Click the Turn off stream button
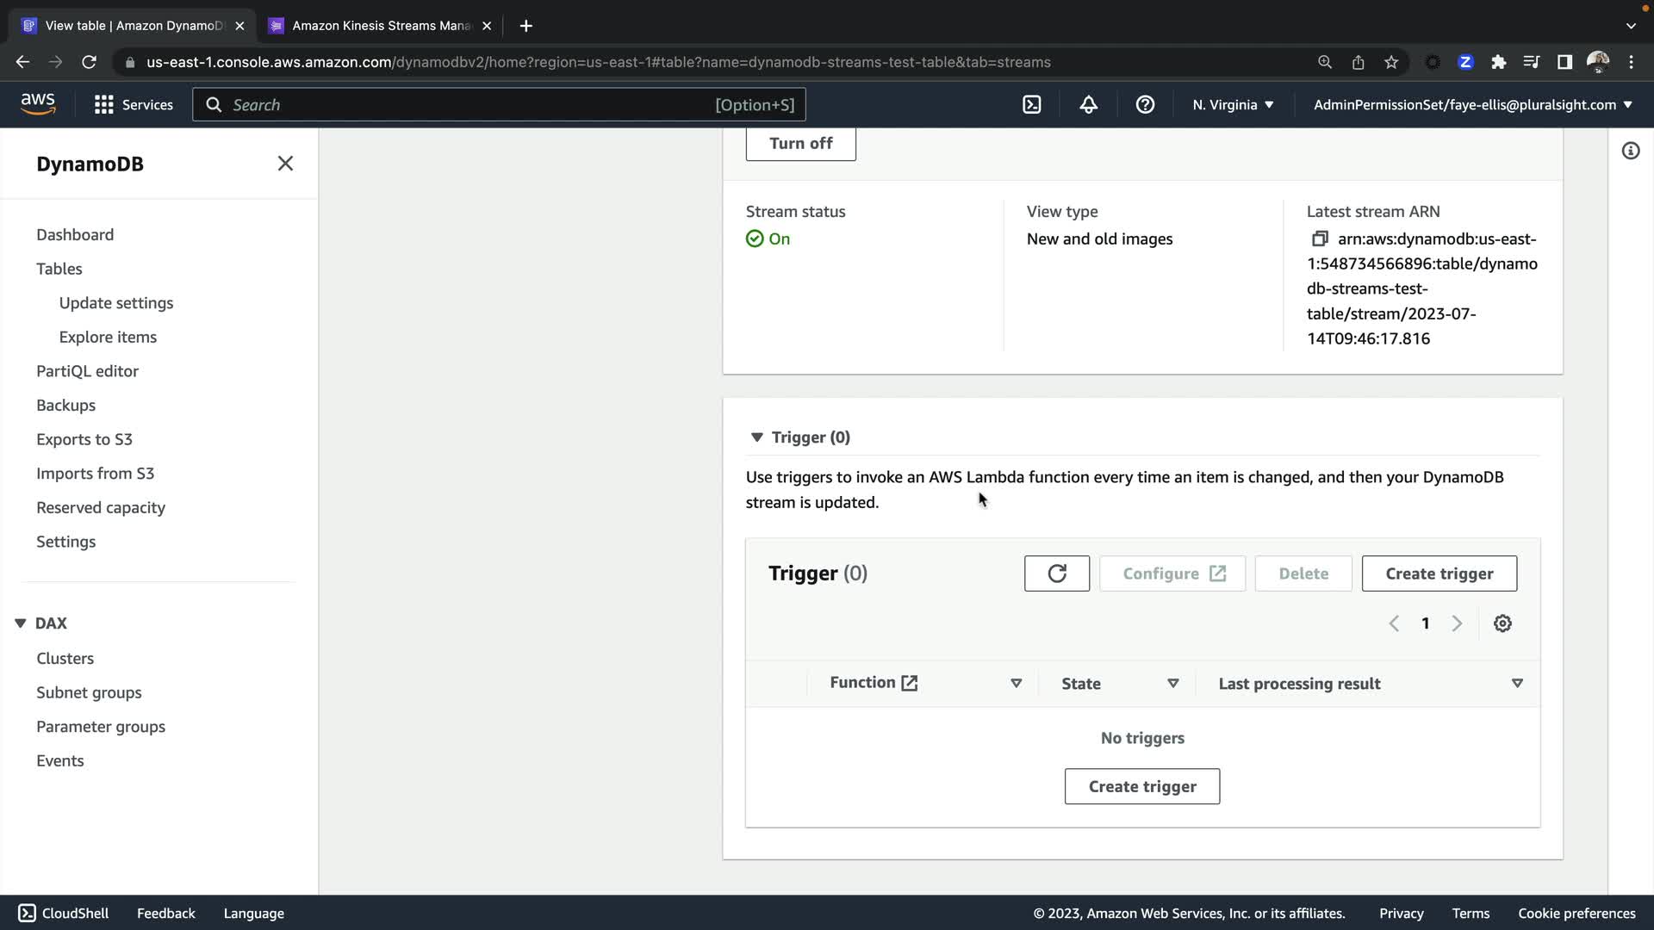 [800, 144]
